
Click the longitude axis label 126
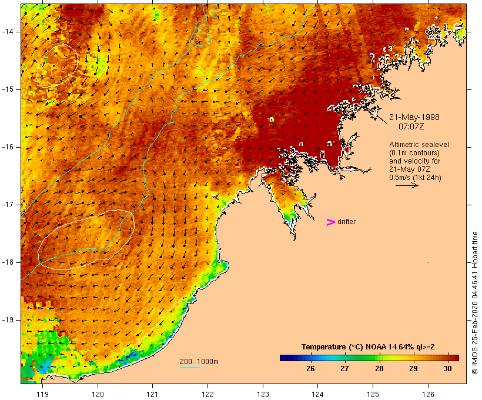pyautogui.click(x=428, y=394)
